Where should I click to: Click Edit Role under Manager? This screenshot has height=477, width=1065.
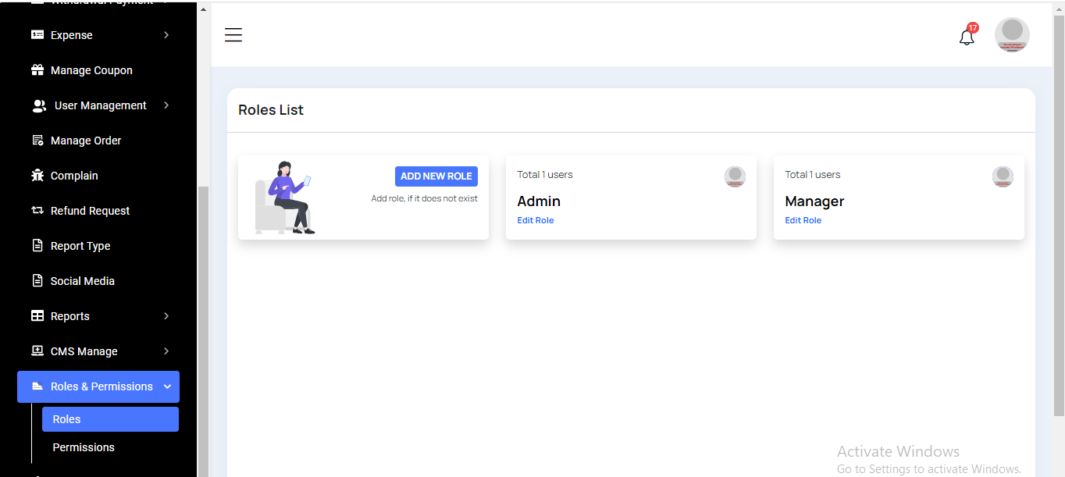pyautogui.click(x=803, y=221)
